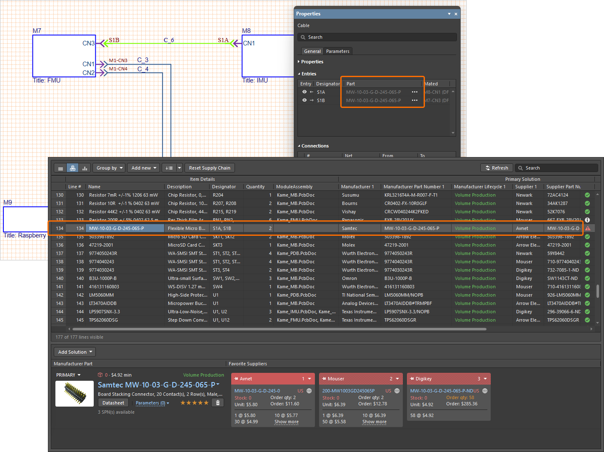Image resolution: width=604 pixels, height=452 pixels.
Task: Click the search magnifier in Properties panel
Action: (303, 37)
